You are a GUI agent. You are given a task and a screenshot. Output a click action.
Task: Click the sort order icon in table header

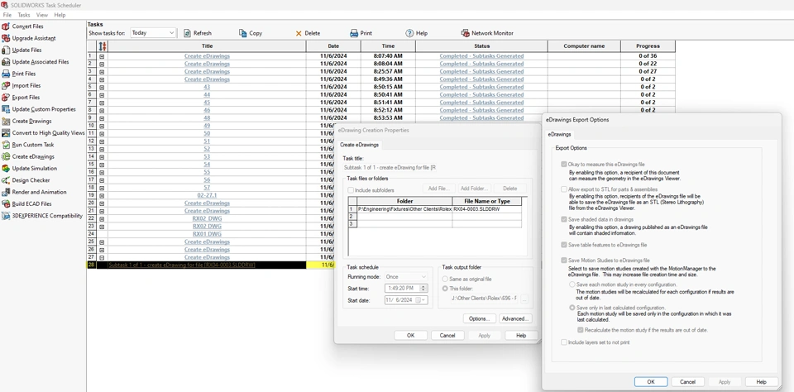[x=102, y=45]
